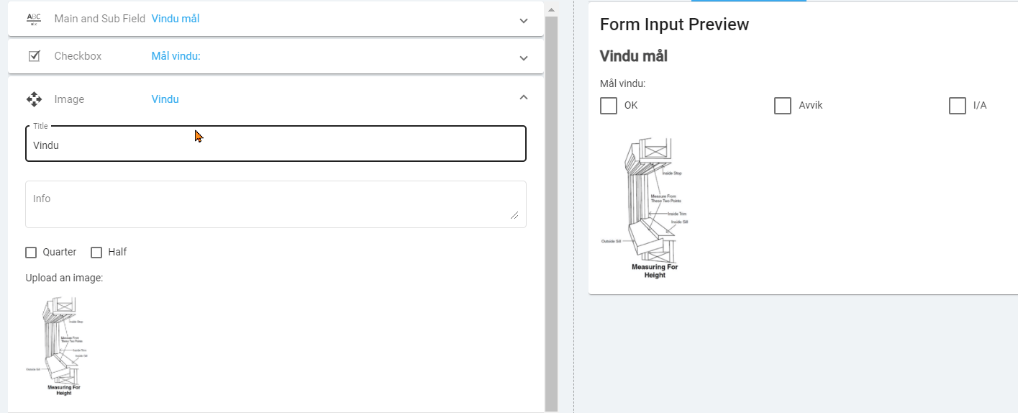Expand the Checkbox field panel chevron
The width and height of the screenshot is (1018, 413).
pos(524,58)
